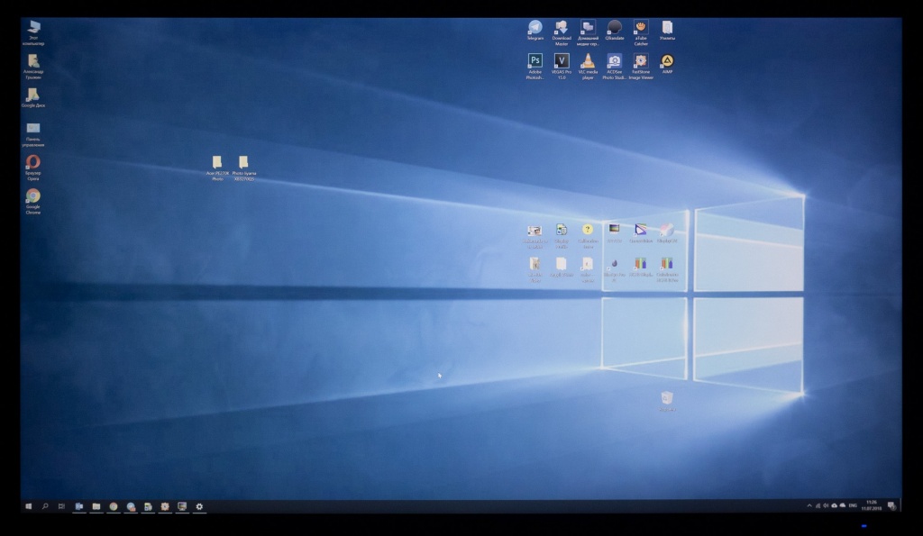Open Task View from the taskbar
This screenshot has height=536, width=923.
[61, 506]
